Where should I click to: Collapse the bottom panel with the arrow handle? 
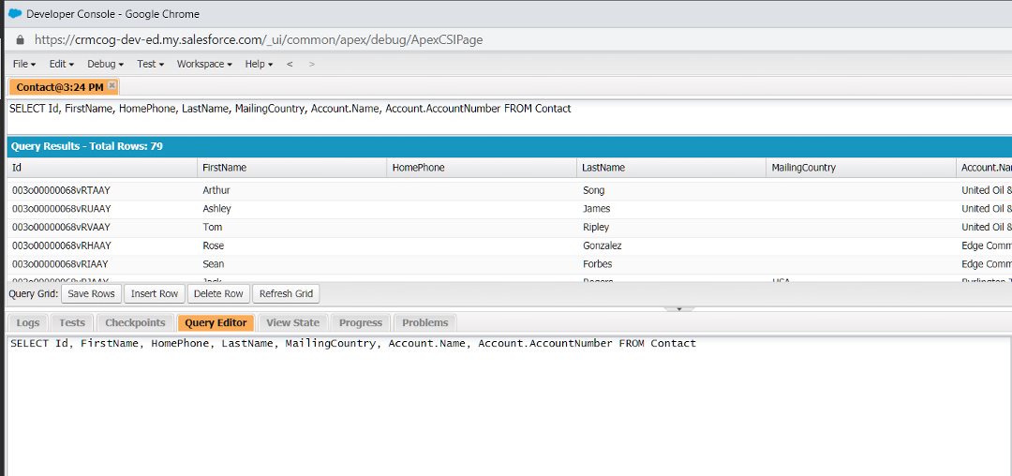(x=679, y=309)
